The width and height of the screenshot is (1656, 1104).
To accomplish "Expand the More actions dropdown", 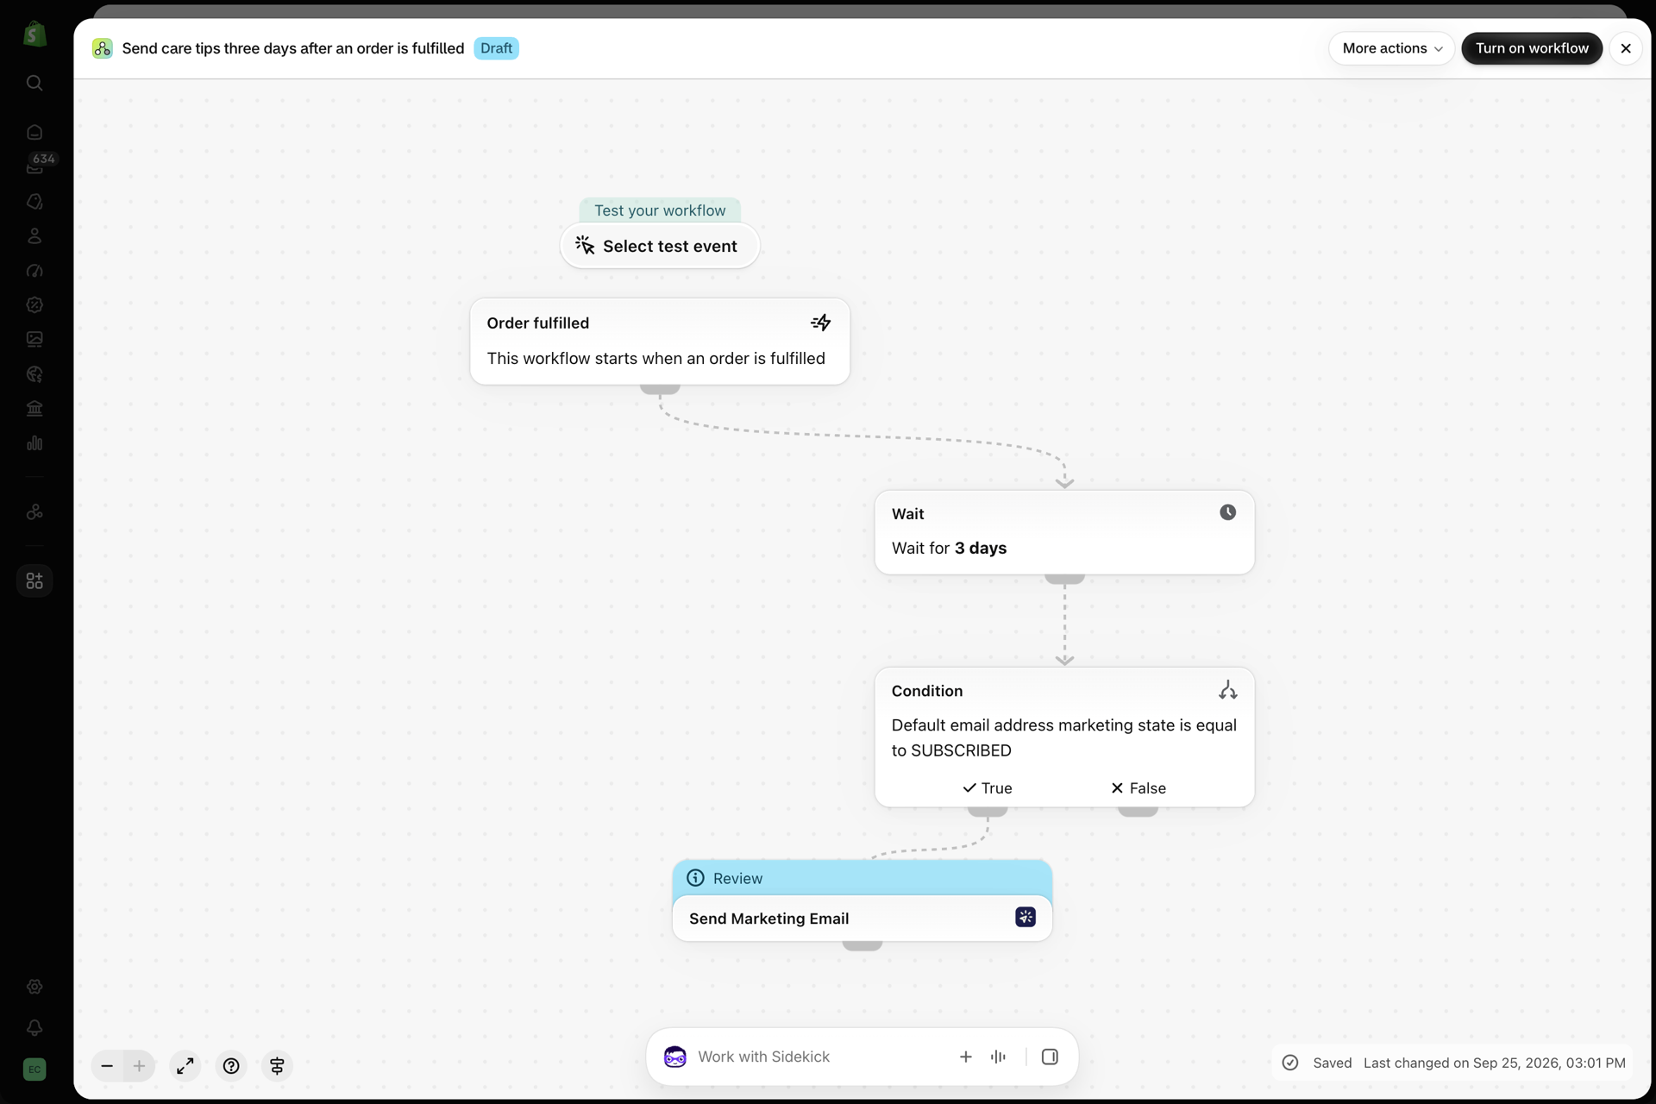I will tap(1391, 48).
